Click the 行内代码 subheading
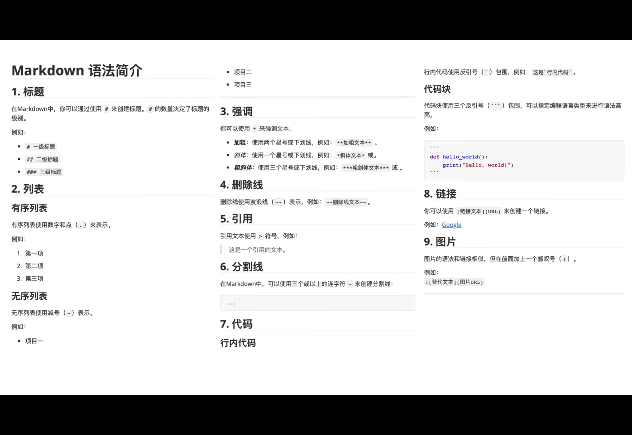 [238, 343]
